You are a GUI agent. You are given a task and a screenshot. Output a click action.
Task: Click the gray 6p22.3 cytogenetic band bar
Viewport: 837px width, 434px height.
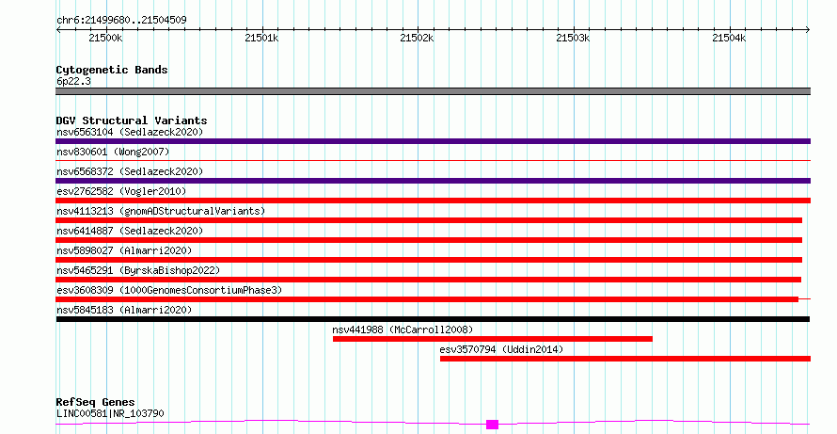433,91
